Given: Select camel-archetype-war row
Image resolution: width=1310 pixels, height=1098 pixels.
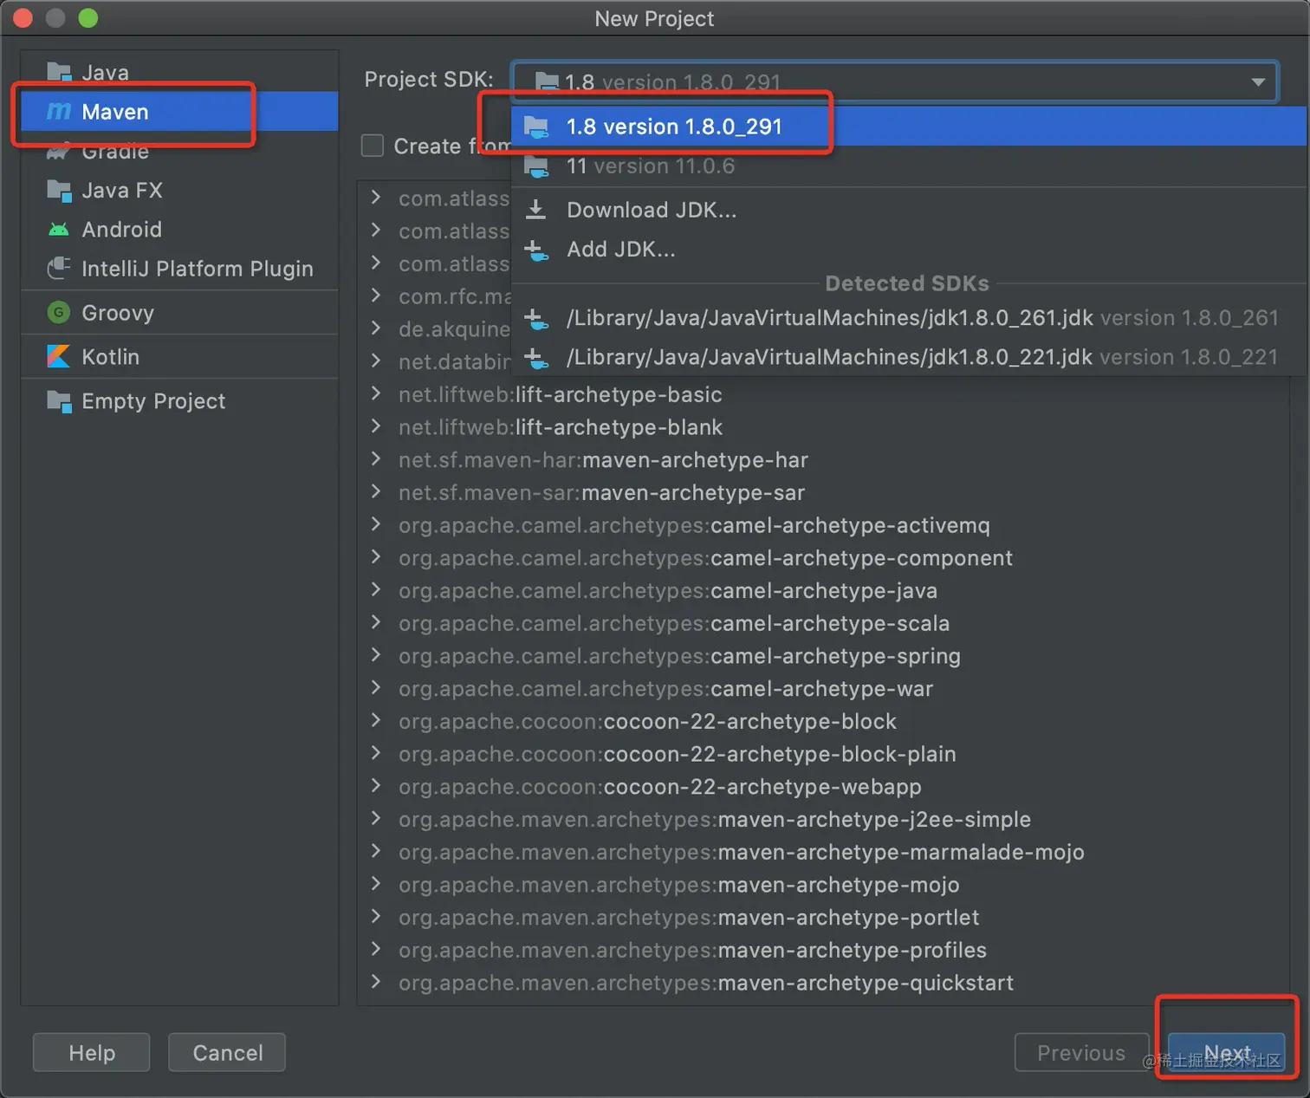Looking at the screenshot, I should (823, 688).
